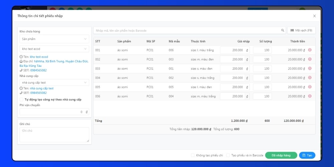Image resolution: width=334 pixels, height=167 pixels.
Task: Delete row 002 using the red X icon
Action: point(310,59)
